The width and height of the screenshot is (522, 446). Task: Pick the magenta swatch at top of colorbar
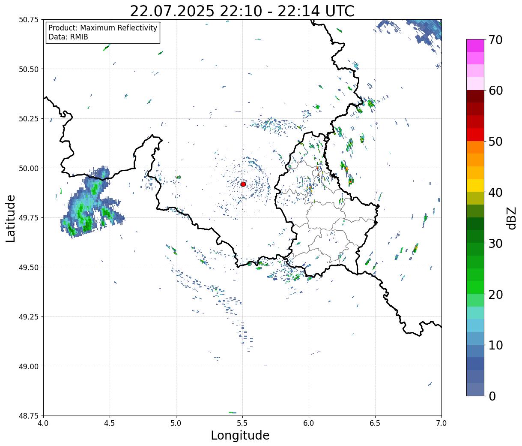[475, 45]
